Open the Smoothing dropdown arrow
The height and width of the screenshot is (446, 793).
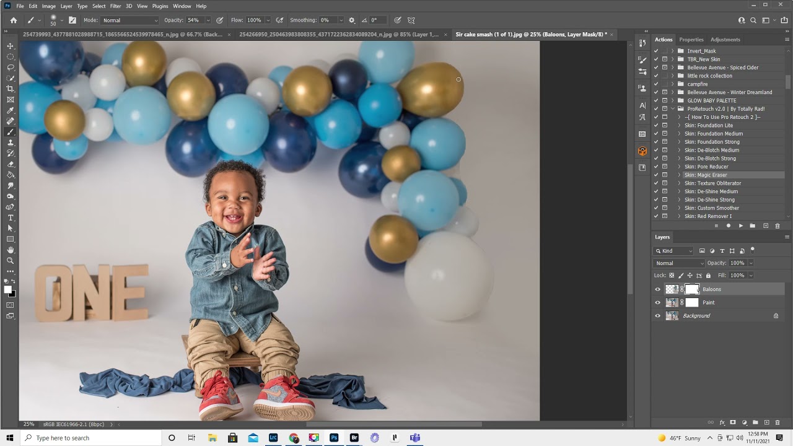(340, 20)
